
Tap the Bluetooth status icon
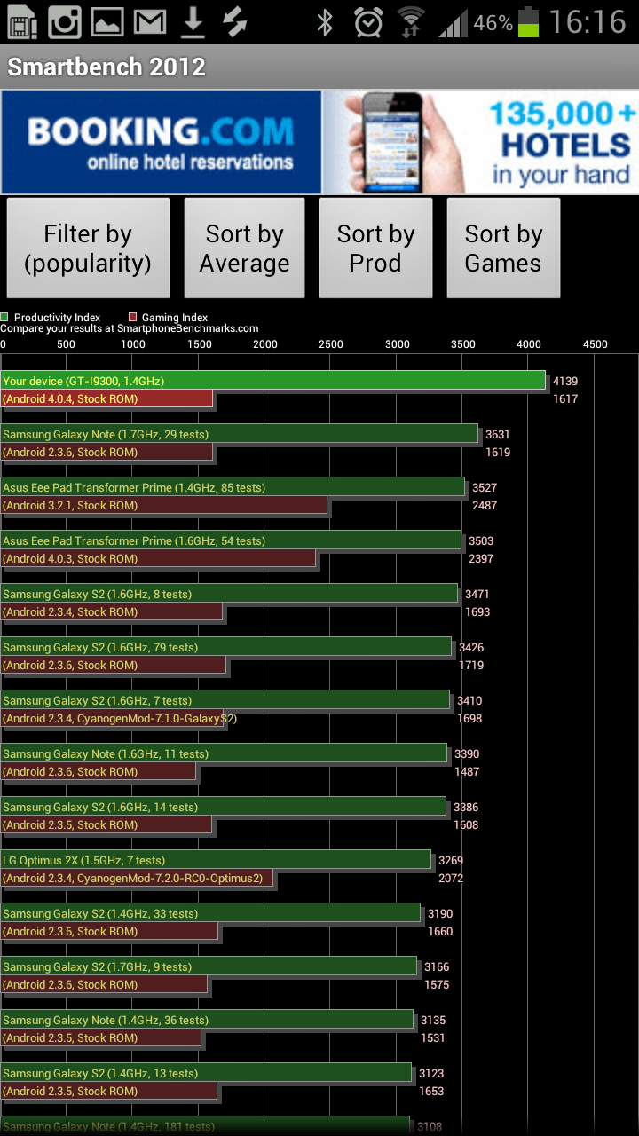coord(325,22)
